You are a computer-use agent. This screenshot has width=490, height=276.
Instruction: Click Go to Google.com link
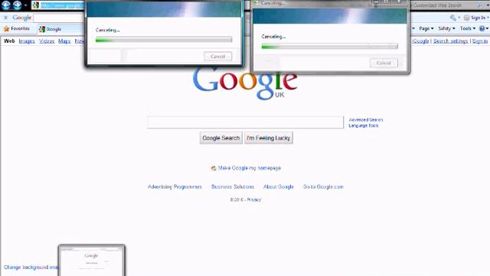[323, 187]
